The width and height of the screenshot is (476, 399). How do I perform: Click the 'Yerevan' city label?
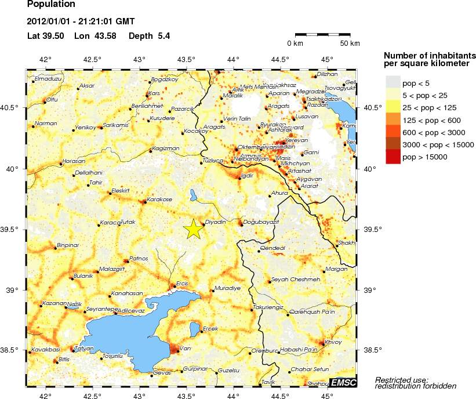point(296,140)
